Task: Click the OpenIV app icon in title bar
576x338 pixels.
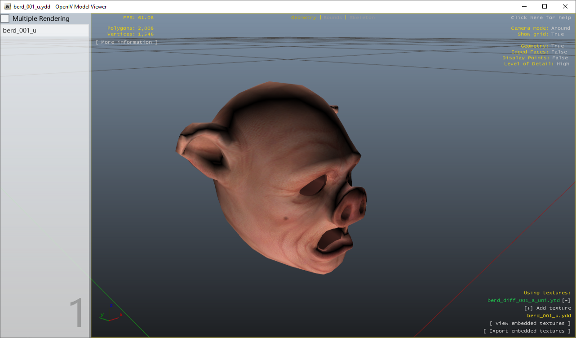Action: 8,7
